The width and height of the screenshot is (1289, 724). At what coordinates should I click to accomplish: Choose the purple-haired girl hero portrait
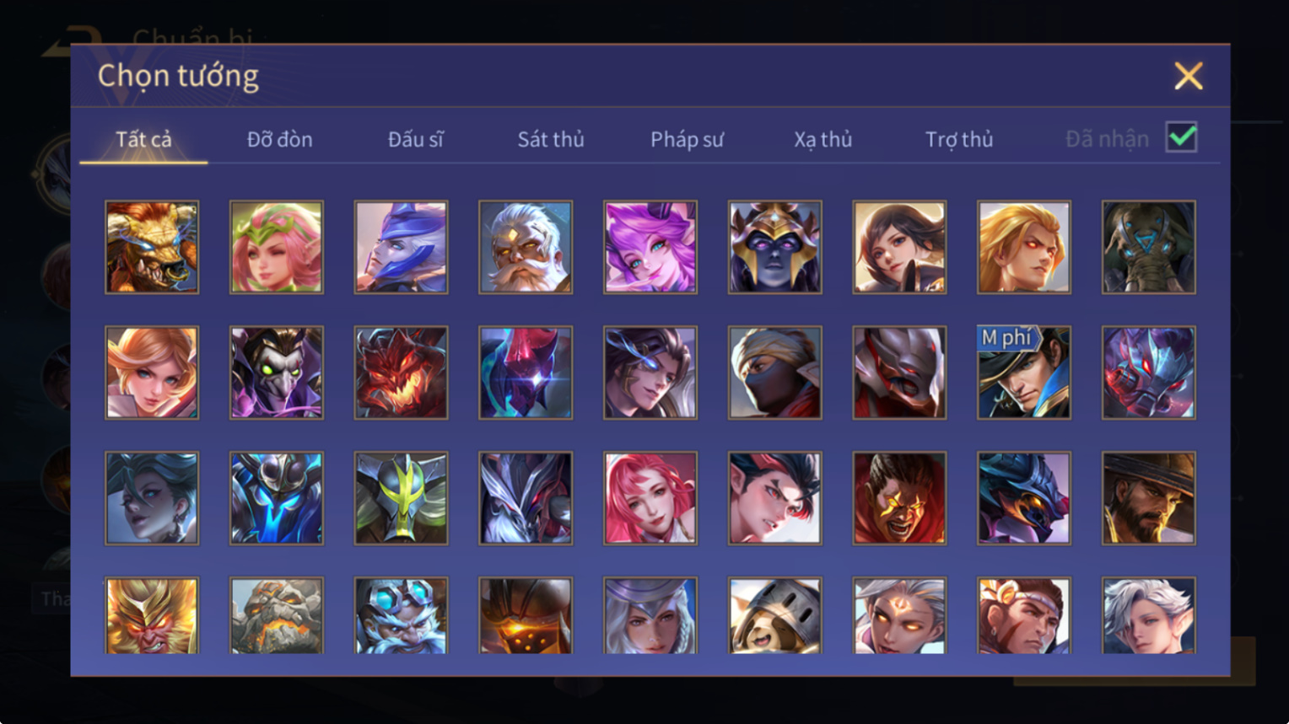pyautogui.click(x=650, y=247)
